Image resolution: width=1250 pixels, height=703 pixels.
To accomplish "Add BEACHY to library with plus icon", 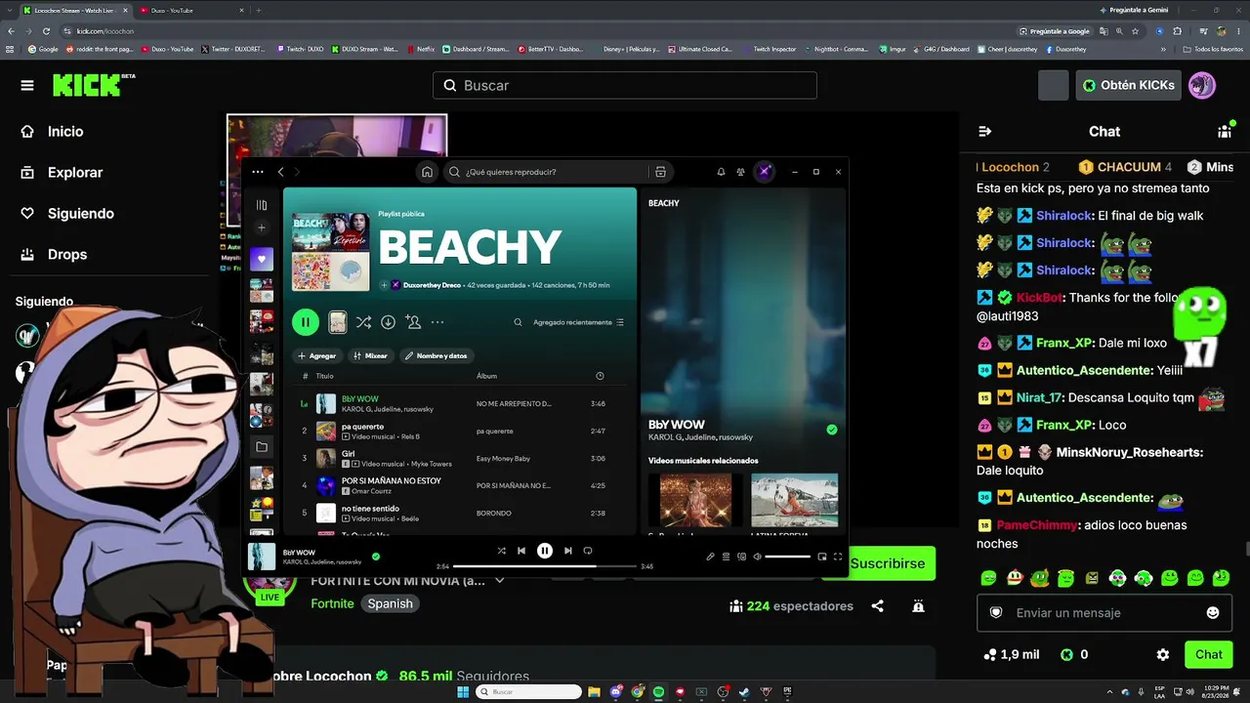I will click(385, 285).
